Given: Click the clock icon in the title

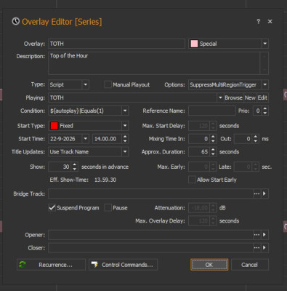Looking at the screenshot, I should [16, 21].
